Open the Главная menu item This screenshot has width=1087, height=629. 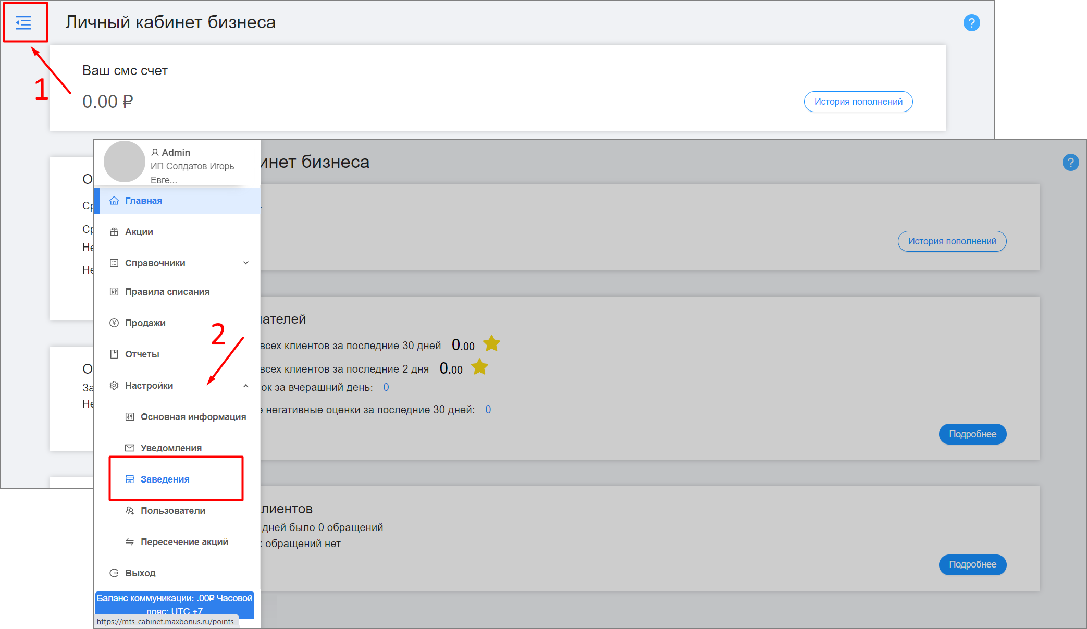(177, 201)
